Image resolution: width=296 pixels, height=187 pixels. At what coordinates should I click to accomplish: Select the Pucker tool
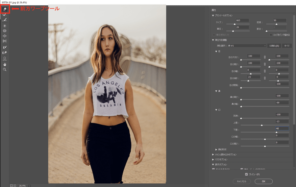(x=5, y=31)
